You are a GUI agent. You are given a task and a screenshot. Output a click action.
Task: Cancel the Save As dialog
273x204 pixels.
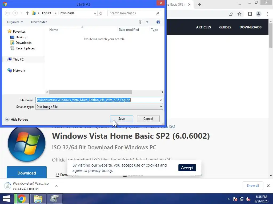(148, 119)
